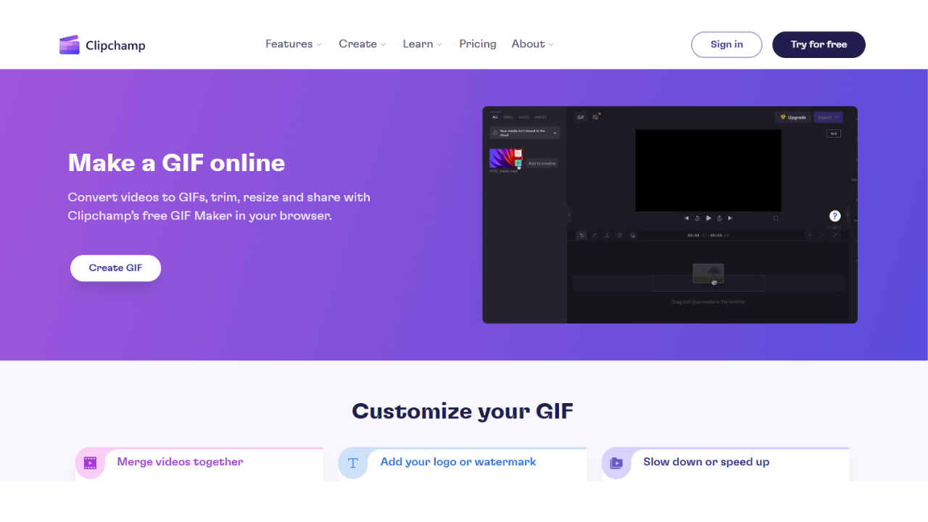Click the Upgrade button in the editor preview

(x=793, y=117)
